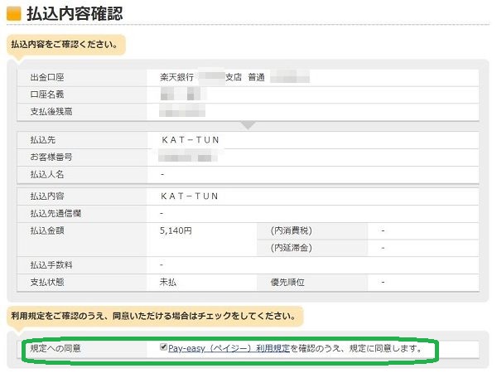
Task: Click the 楽天銀行 account value
Action: tap(176, 77)
